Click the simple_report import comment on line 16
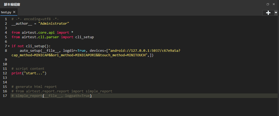 [x=62, y=91]
